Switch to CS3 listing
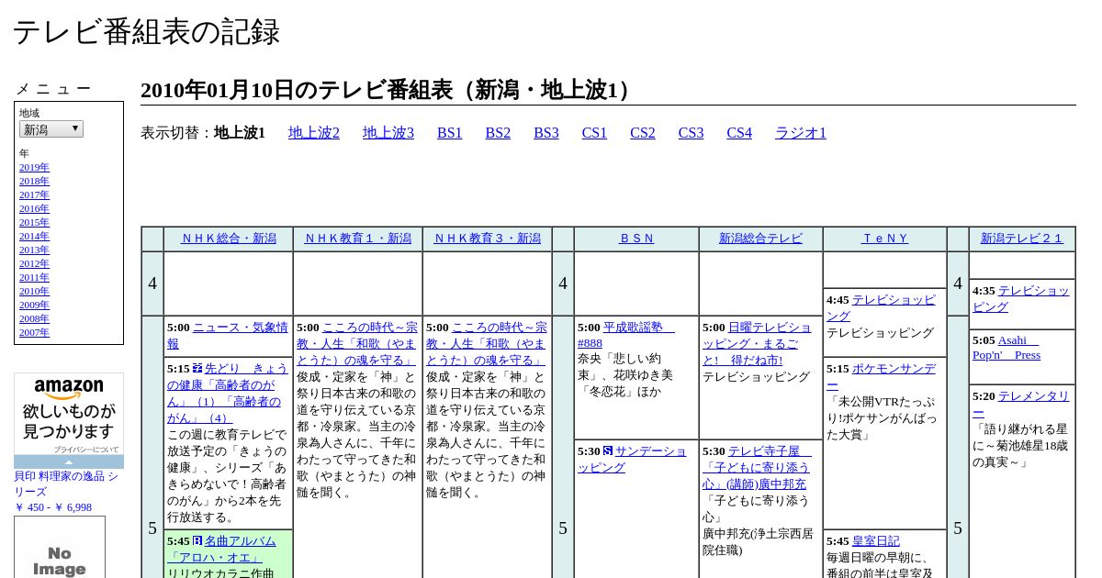Screen dimensions: 1102x578 (x=691, y=133)
